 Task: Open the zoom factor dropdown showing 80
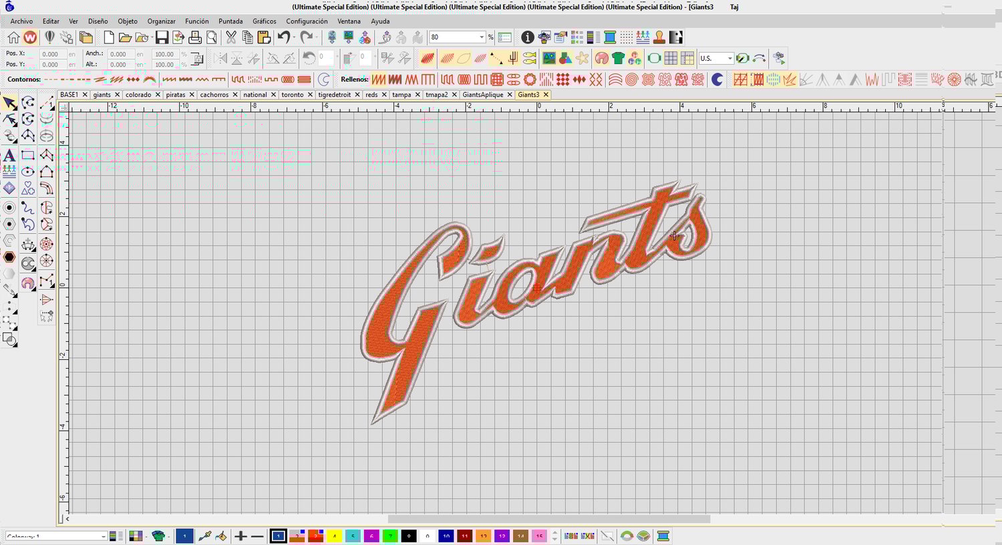(x=481, y=37)
